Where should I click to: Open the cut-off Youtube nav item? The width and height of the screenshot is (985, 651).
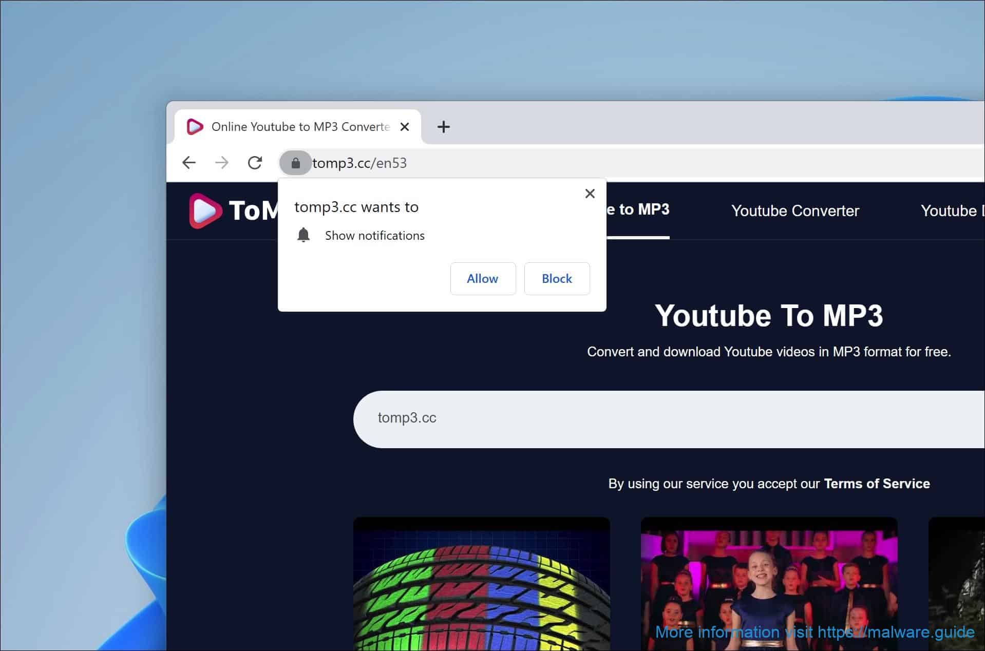(952, 210)
